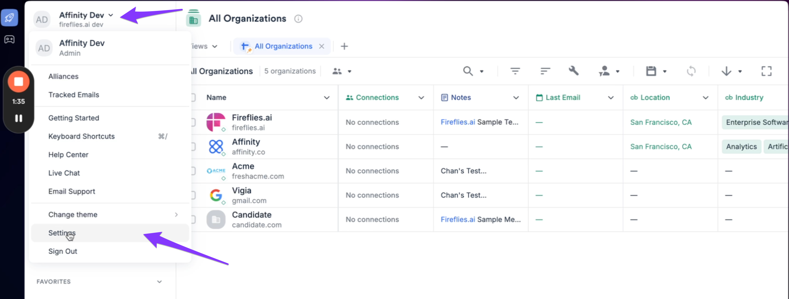Click the 5 organizations count
Image resolution: width=789 pixels, height=299 pixels.
290,71
